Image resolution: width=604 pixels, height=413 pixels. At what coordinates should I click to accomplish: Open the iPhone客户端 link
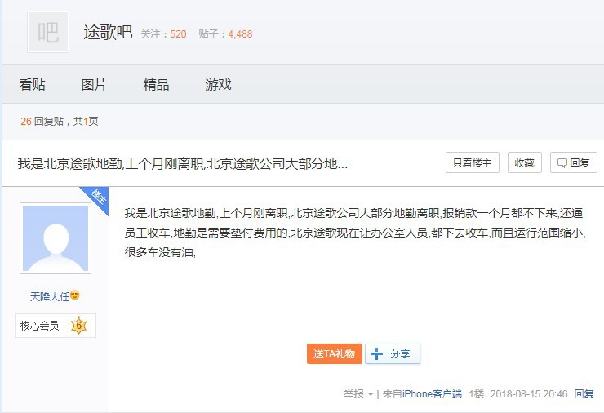tap(433, 393)
